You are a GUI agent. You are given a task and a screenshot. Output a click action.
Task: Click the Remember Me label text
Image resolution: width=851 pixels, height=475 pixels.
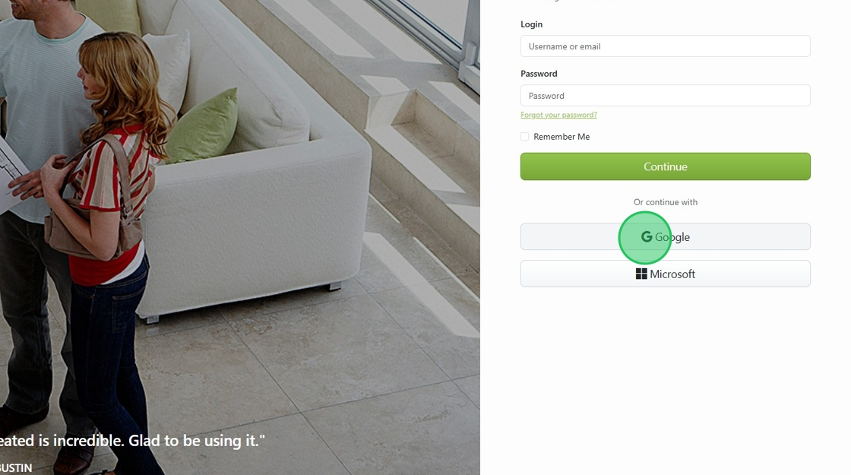562,137
